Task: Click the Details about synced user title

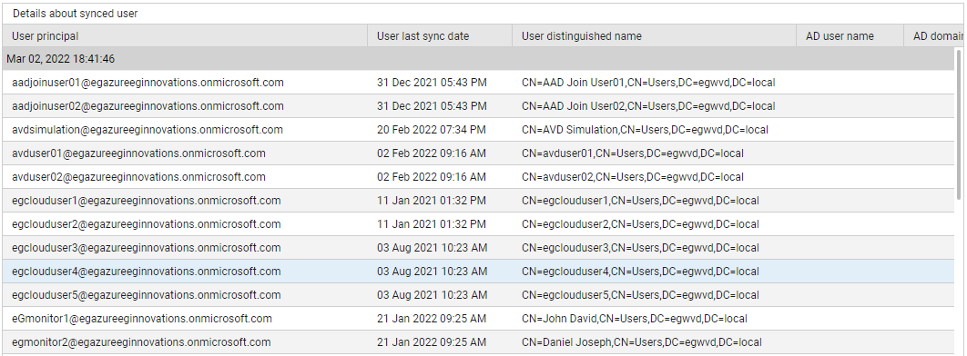Action: point(76,14)
